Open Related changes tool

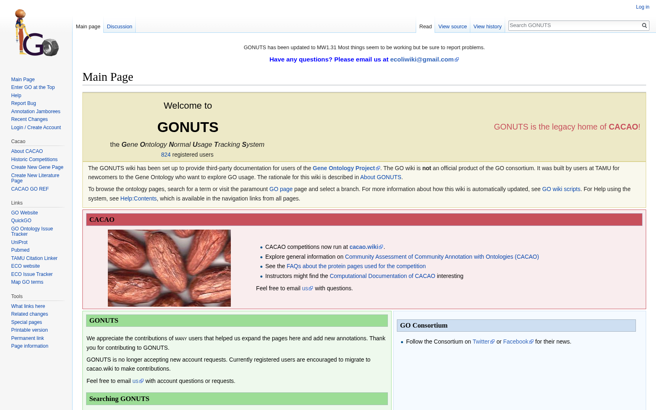pos(30,314)
